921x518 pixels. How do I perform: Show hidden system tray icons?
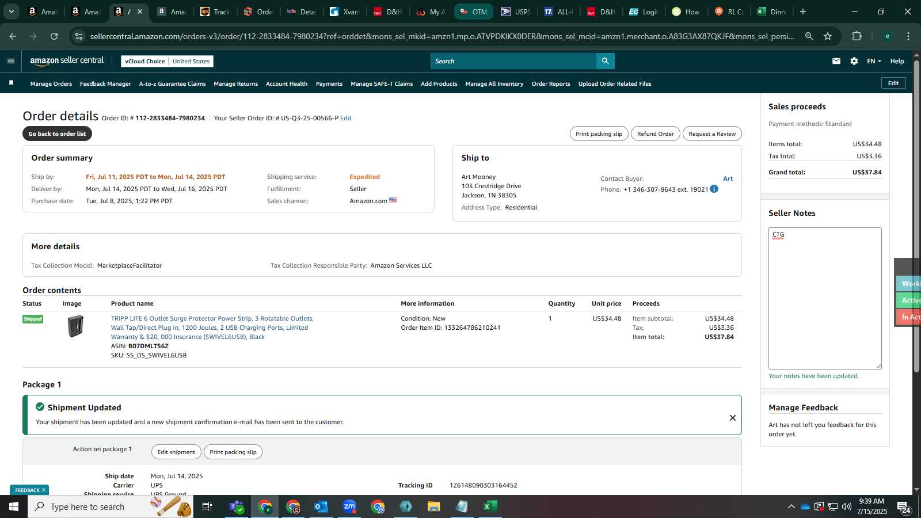coord(791,506)
